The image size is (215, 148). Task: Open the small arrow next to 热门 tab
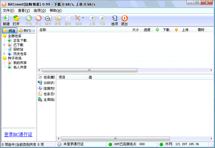coord(34,31)
